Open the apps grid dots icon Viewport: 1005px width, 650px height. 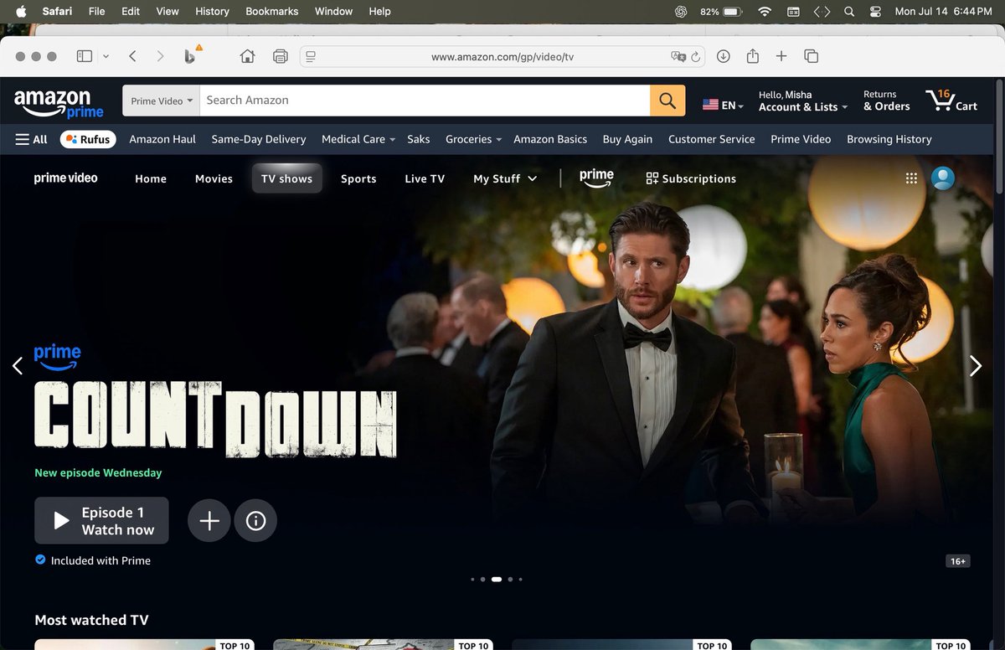click(911, 178)
